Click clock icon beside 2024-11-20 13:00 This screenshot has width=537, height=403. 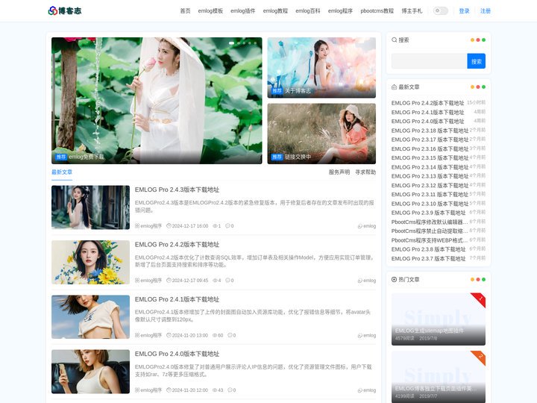click(169, 335)
